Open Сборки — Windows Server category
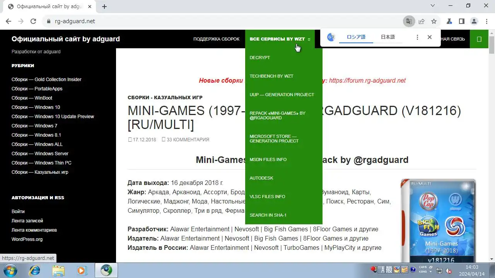Image resolution: width=495 pixels, height=278 pixels. pos(40,154)
